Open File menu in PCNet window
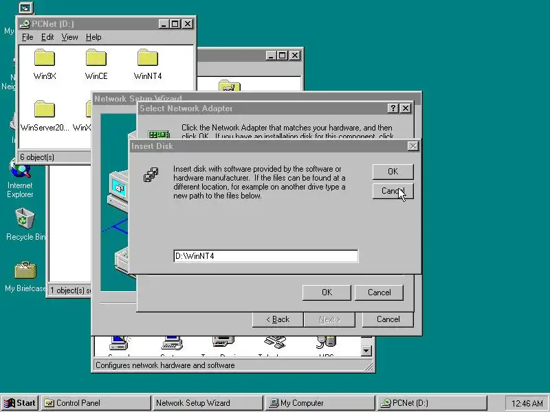Screen dimensions: 550x412 (x=27, y=37)
